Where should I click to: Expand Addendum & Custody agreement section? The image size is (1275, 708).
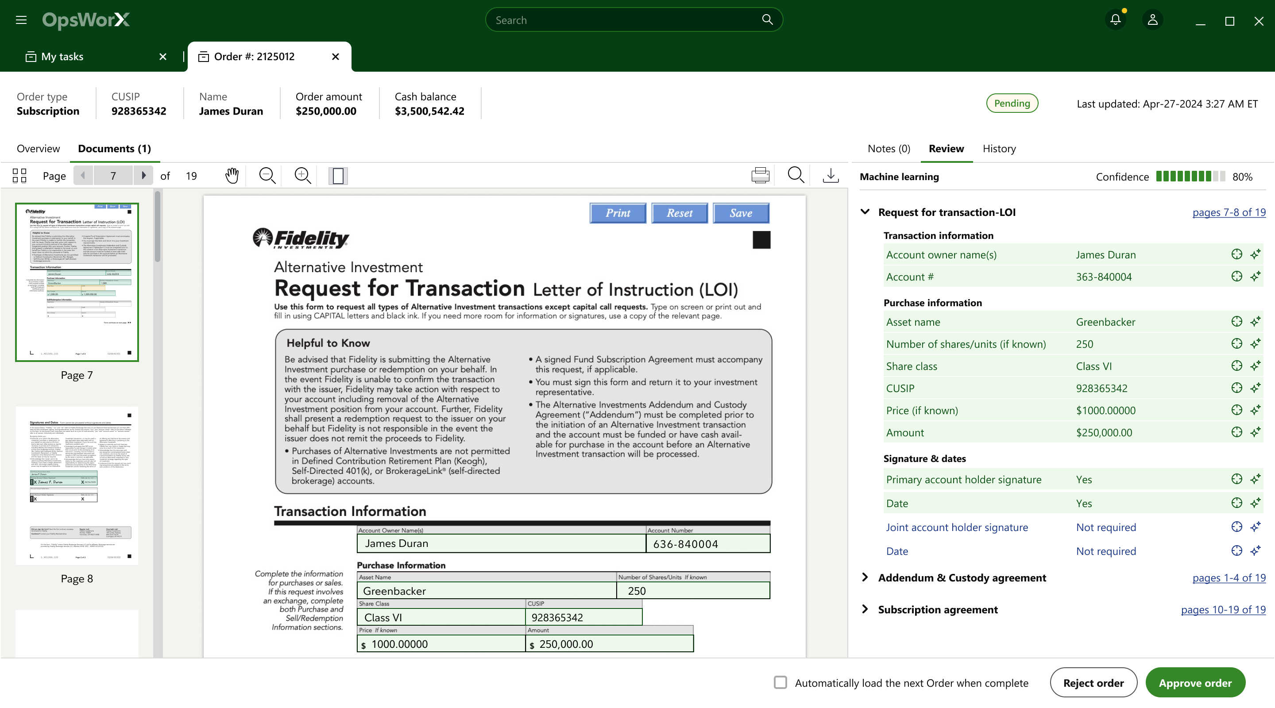pos(865,577)
